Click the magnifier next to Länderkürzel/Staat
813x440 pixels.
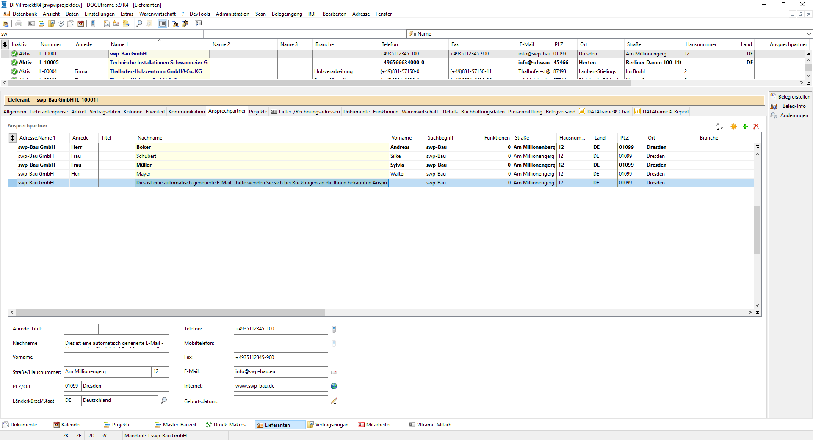tap(164, 400)
